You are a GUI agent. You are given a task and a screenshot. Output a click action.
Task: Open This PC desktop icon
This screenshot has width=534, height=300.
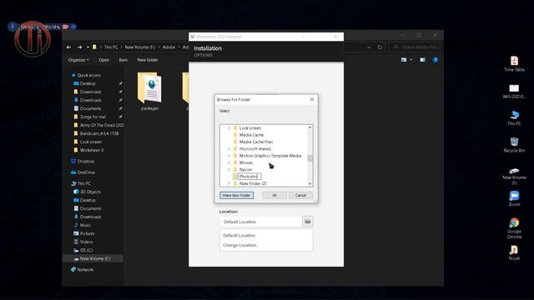(x=514, y=117)
